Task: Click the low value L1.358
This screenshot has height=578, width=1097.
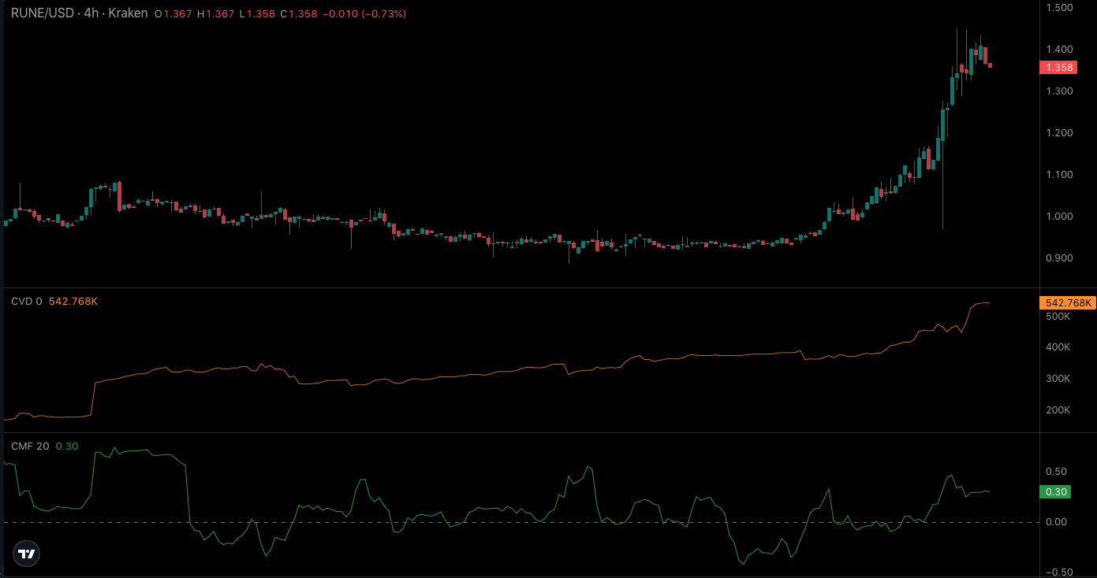Action: (257, 14)
